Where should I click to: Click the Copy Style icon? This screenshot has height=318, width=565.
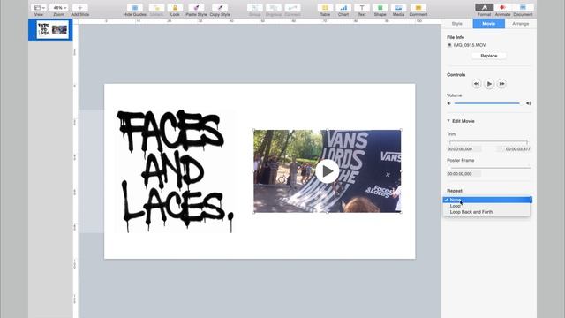click(220, 8)
